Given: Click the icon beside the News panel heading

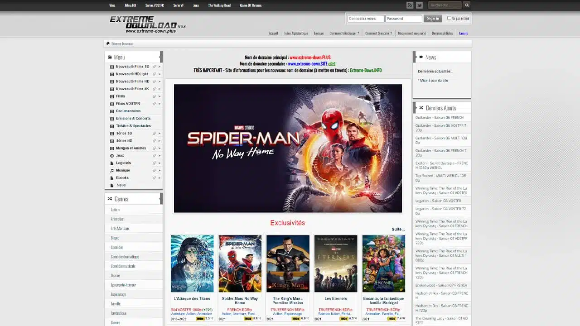Looking at the screenshot, I should tap(421, 57).
